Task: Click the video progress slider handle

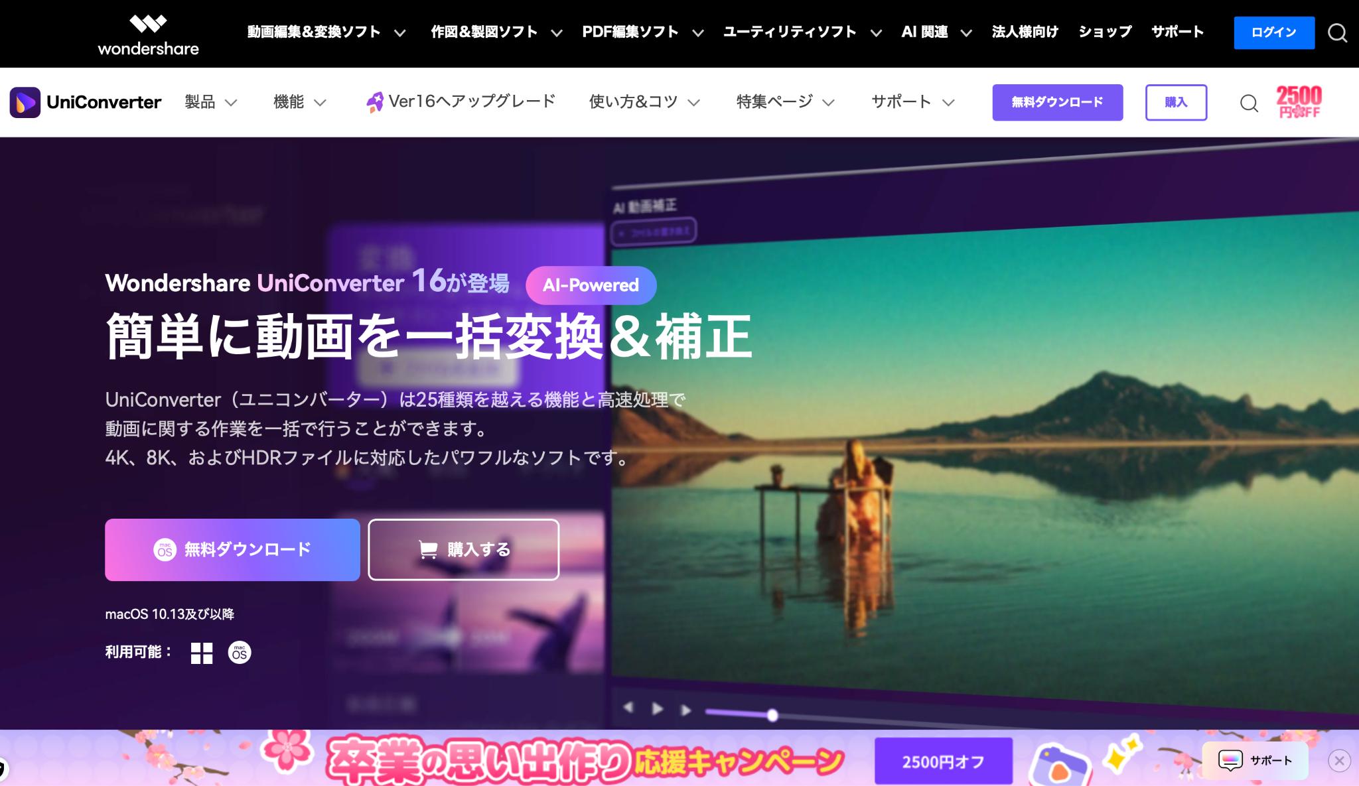Action: pos(772,715)
